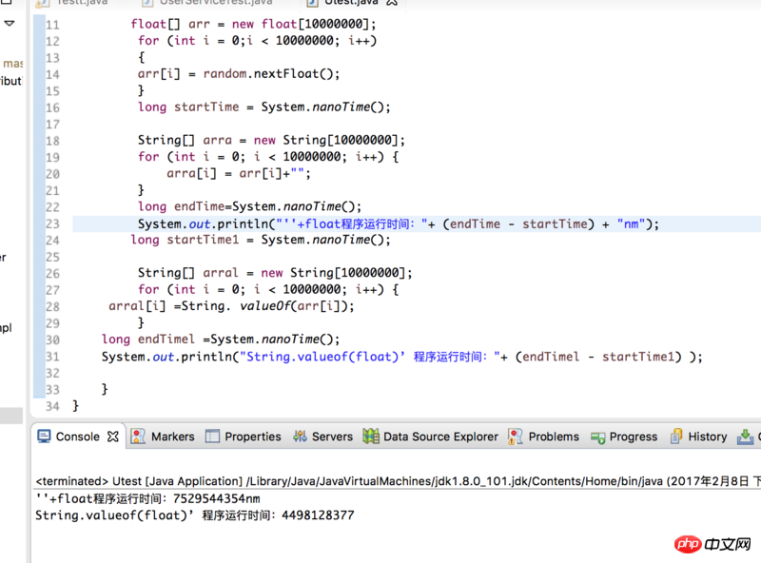Close the Console view tab
The height and width of the screenshot is (563, 761).
(113, 437)
